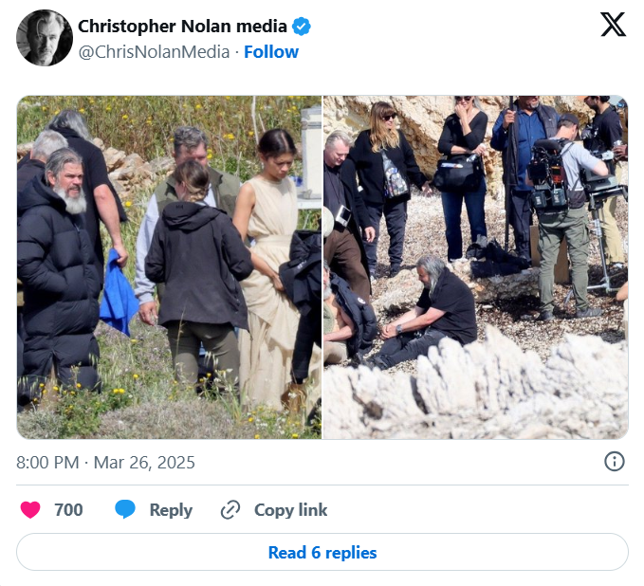Image resolution: width=644 pixels, height=586 pixels.
Task: Click the Christopher Nolan media display name
Action: pos(181,26)
